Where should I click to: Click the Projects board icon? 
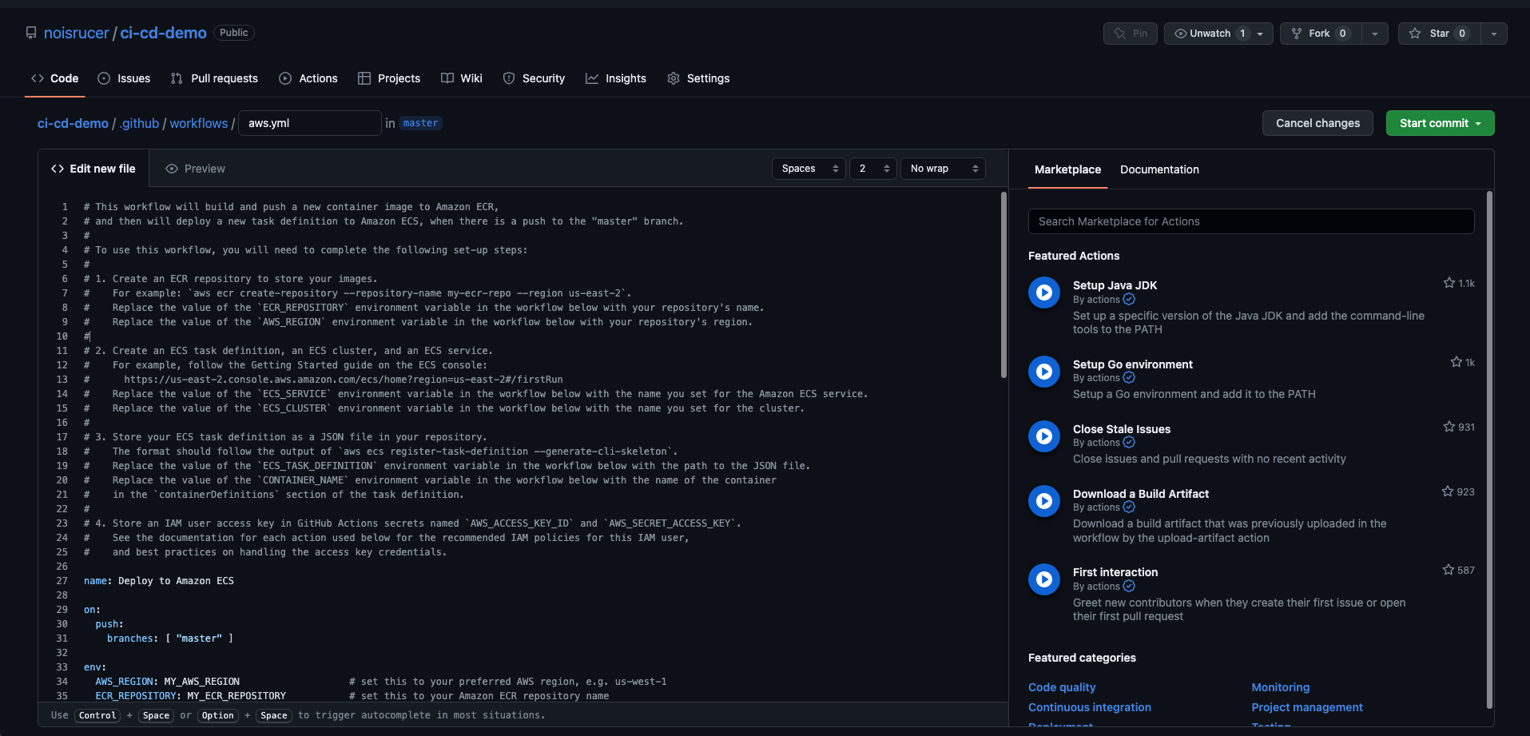(366, 78)
